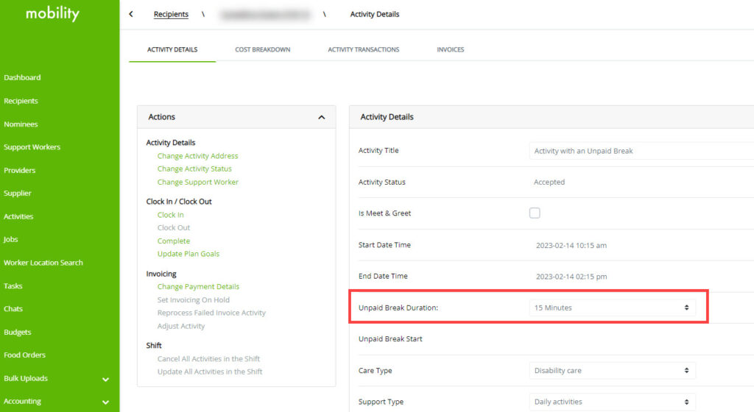Open the Support Type dropdown

point(612,402)
